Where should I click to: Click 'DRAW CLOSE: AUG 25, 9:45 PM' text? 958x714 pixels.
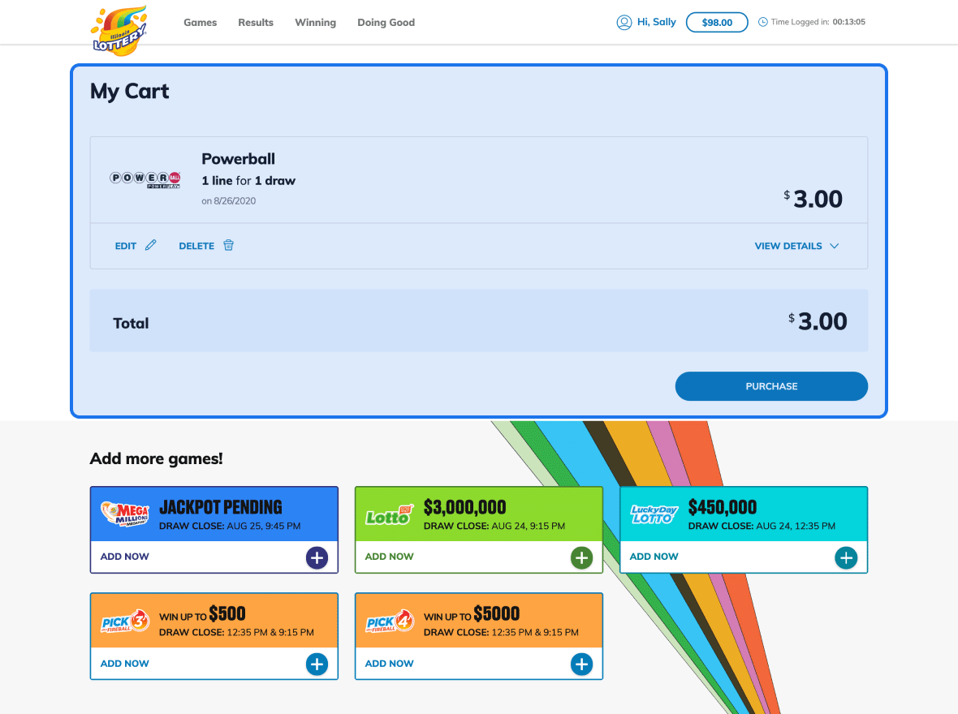pyautogui.click(x=230, y=526)
